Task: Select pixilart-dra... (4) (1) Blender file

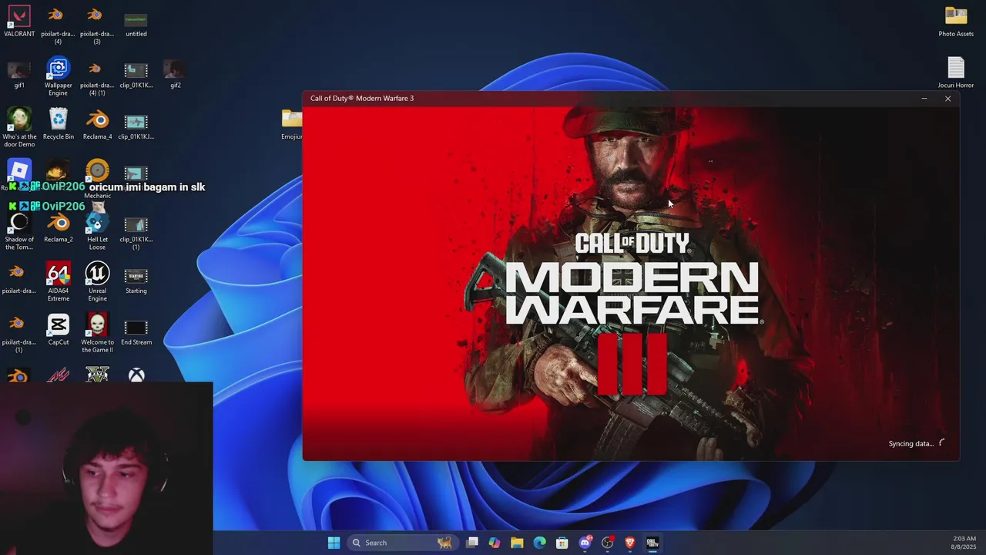Action: [x=97, y=77]
